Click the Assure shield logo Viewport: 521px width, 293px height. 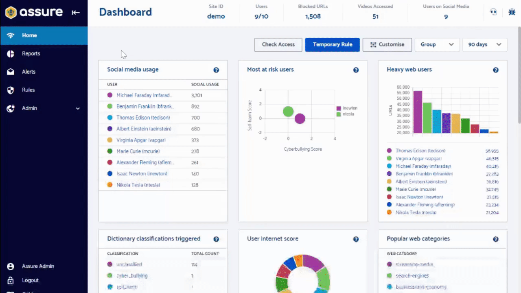click(11, 13)
